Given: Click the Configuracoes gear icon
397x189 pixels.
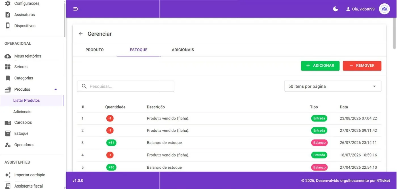Looking at the screenshot, I should coord(8,3).
